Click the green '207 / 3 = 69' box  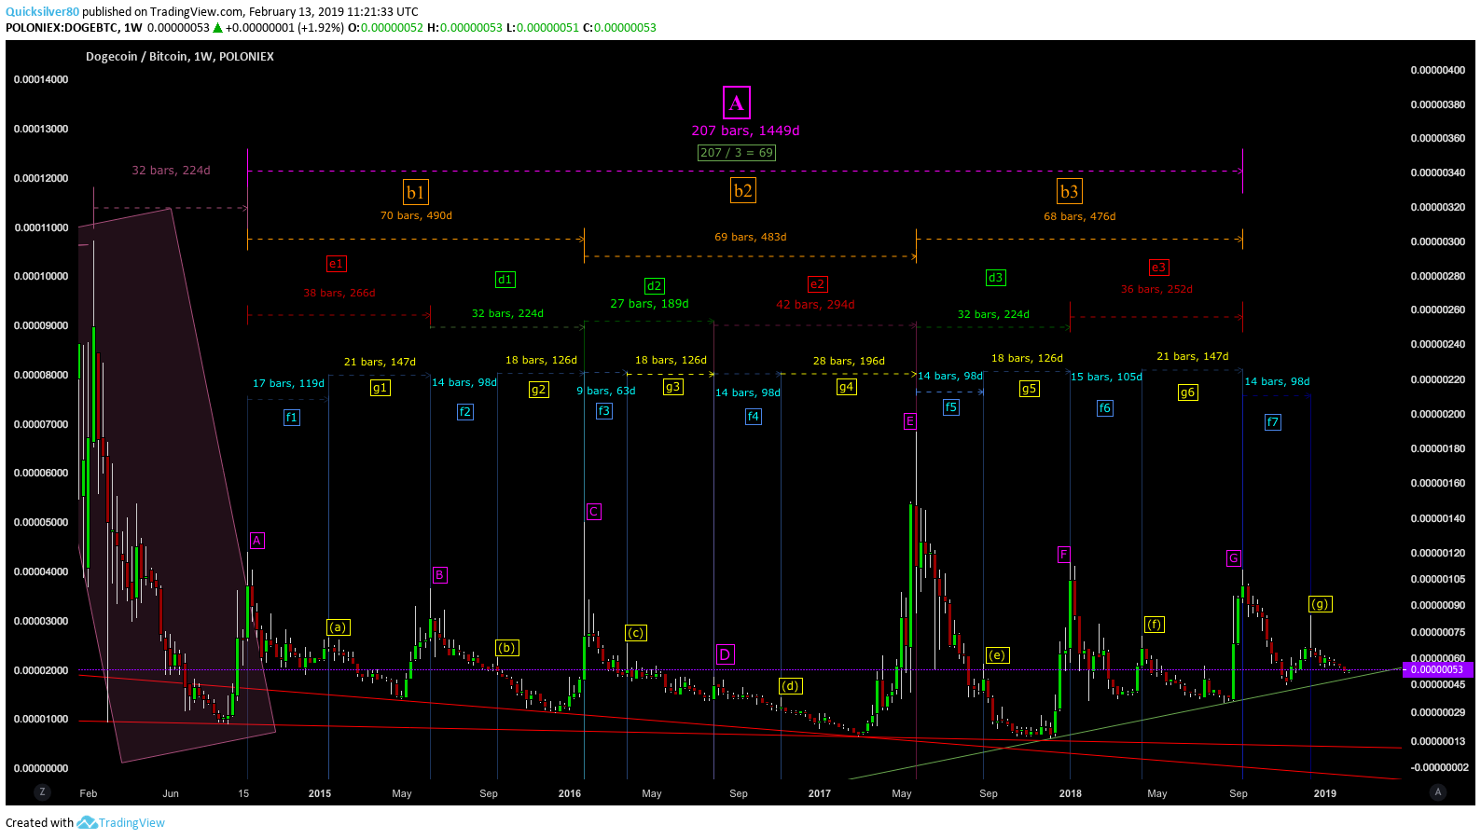737,153
